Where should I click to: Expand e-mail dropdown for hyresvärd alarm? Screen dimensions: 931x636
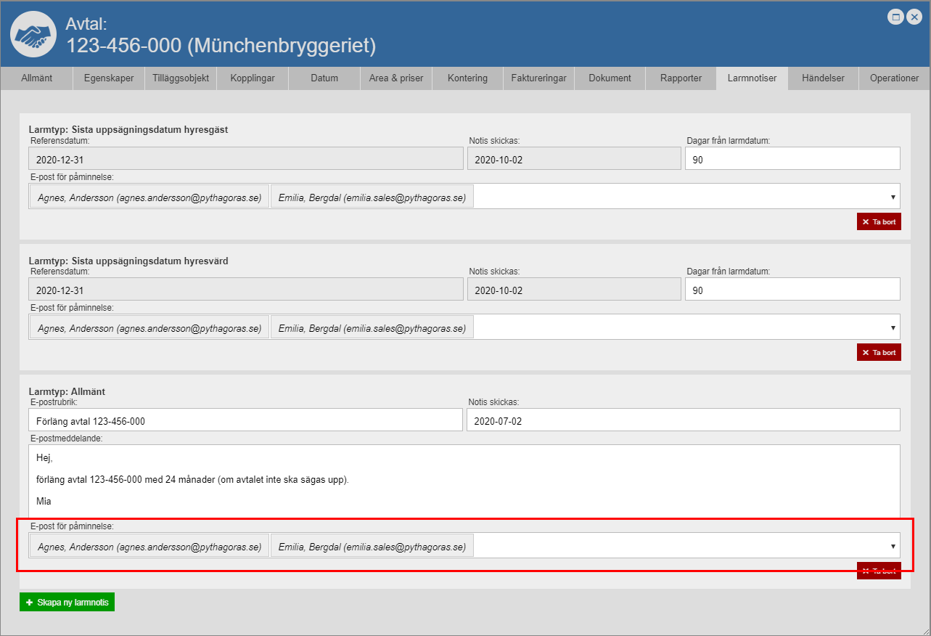[892, 327]
